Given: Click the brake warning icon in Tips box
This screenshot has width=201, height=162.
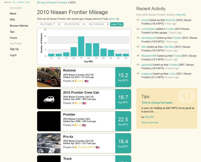Looking at the screenshot, I should click(187, 96).
